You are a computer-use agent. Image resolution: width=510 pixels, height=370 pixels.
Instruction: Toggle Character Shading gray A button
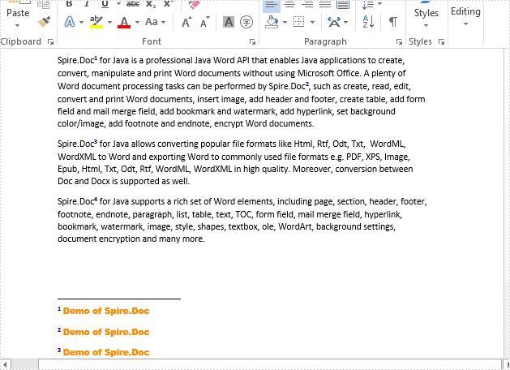pos(229,22)
